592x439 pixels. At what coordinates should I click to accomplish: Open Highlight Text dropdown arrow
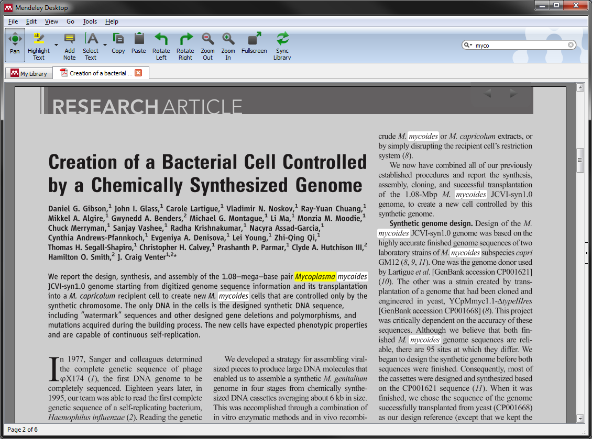click(56, 45)
